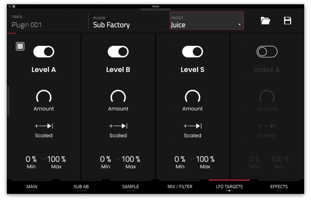Turn off the Level B toggle
Viewport: 311px width, 200px height.
pyautogui.click(x=118, y=52)
